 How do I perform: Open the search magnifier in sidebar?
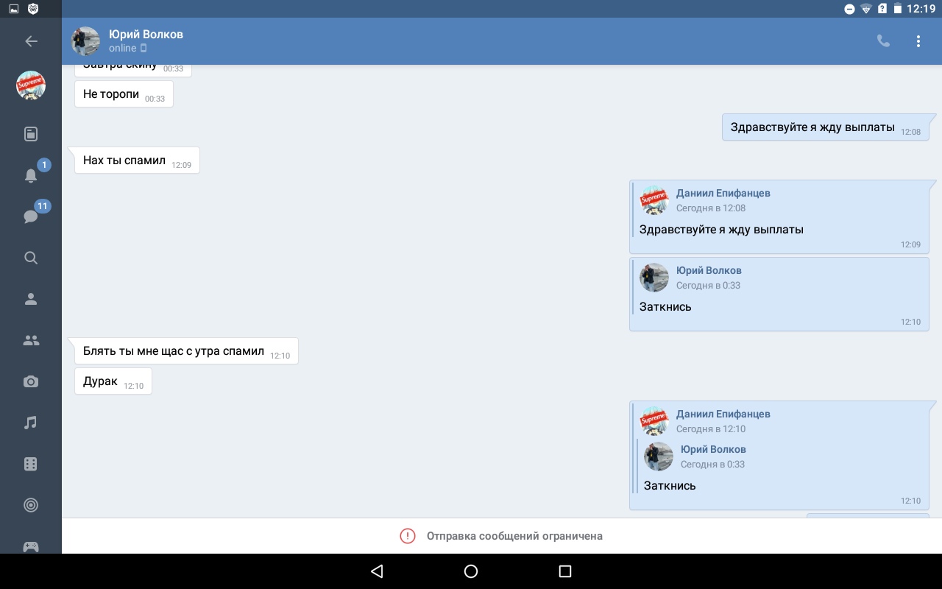pyautogui.click(x=31, y=258)
